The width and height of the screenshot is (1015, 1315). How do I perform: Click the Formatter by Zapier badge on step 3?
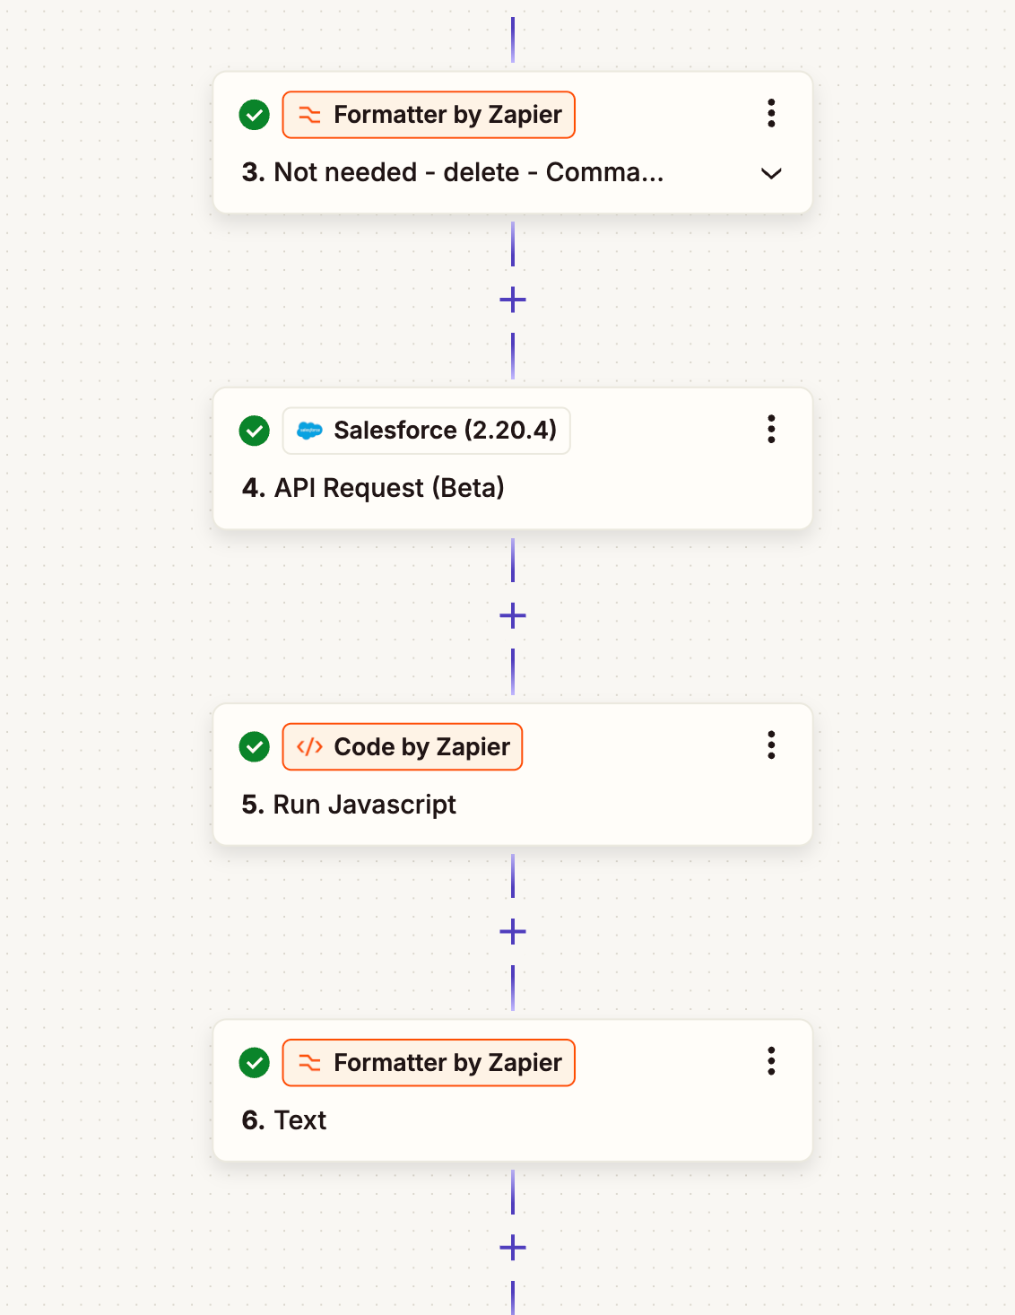tap(429, 115)
